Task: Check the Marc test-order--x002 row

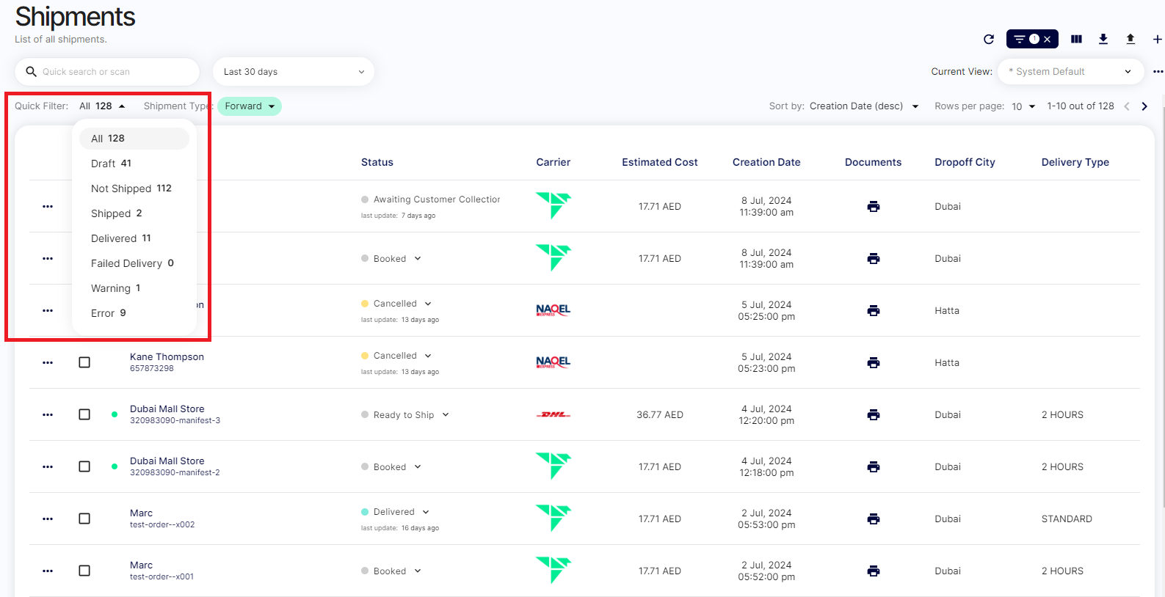Action: 84,519
